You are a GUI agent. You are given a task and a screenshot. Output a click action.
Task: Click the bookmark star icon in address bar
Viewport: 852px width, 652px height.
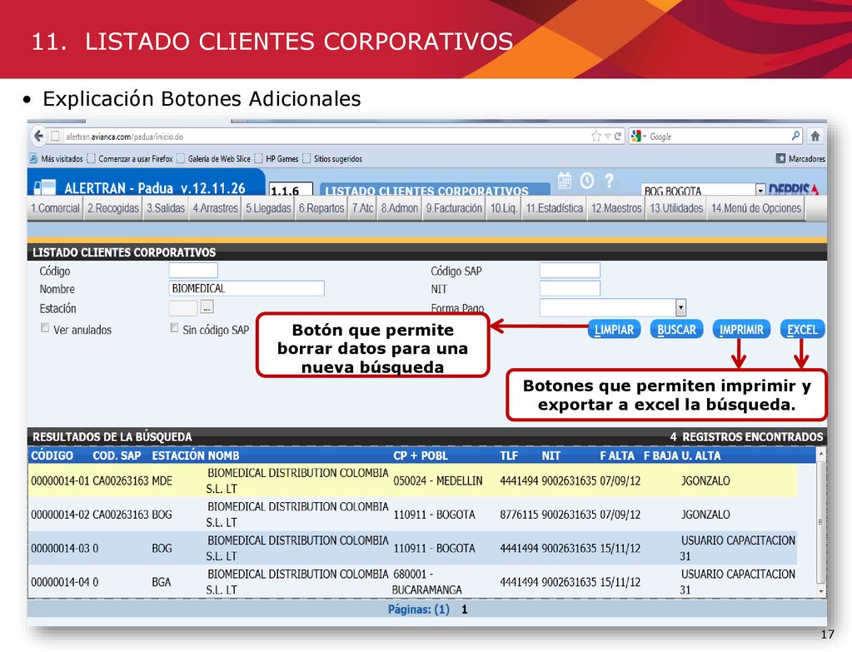point(596,137)
